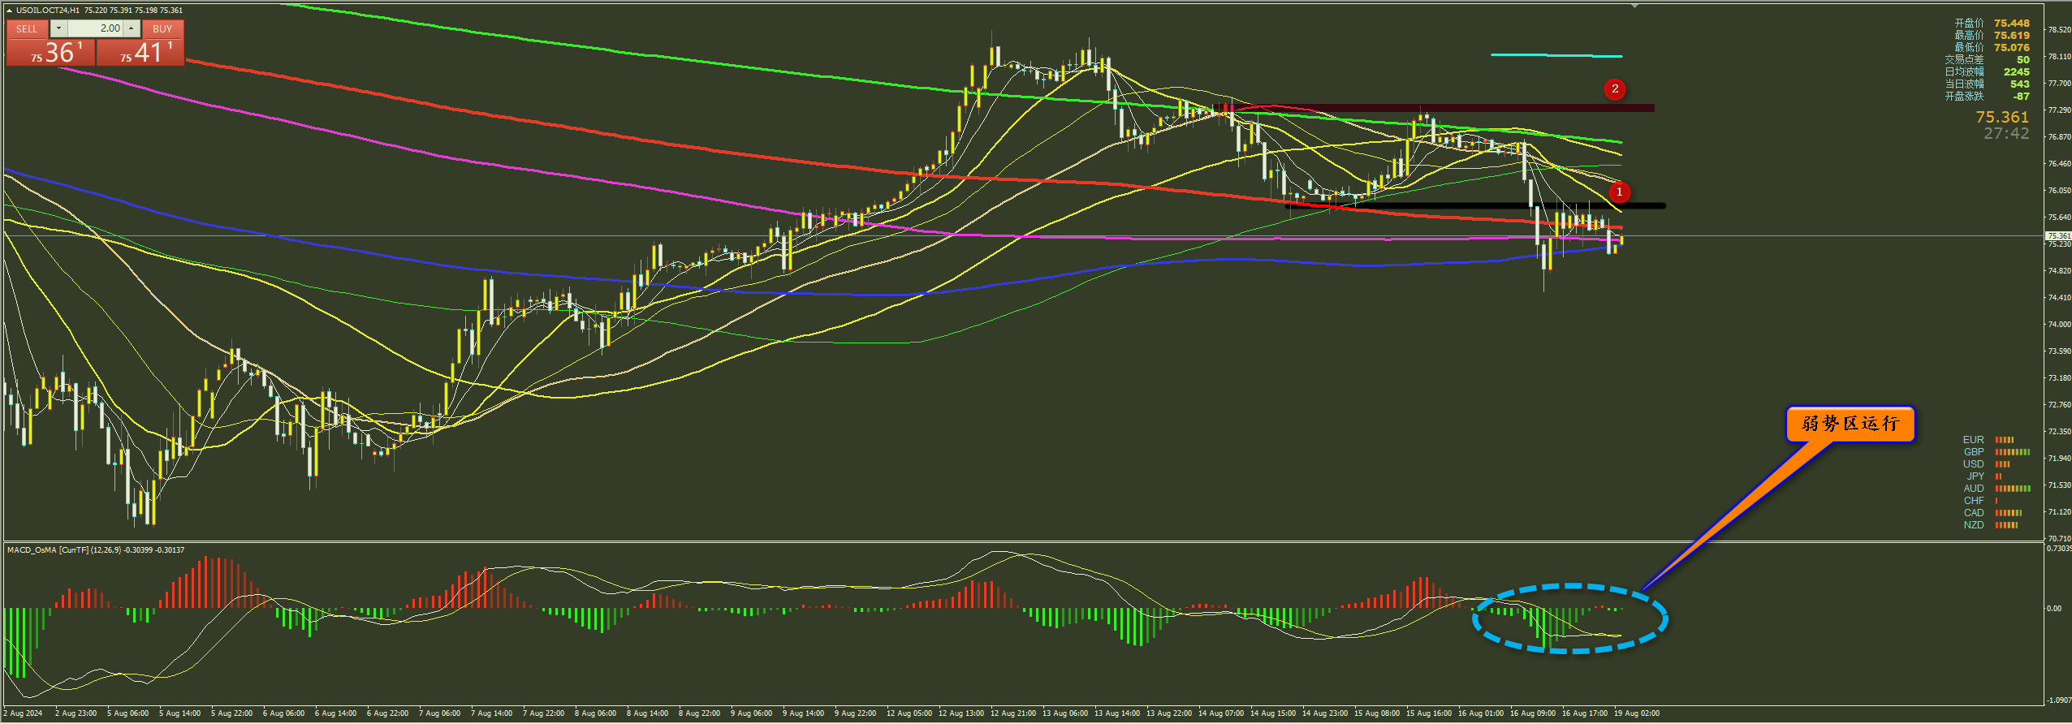2072x724 pixels.
Task: Click the USD strength meter label
Action: click(1974, 464)
